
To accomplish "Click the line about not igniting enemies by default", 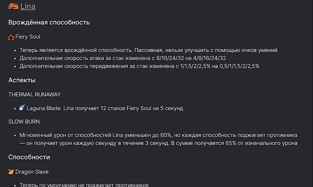I will click(x=84, y=185).
